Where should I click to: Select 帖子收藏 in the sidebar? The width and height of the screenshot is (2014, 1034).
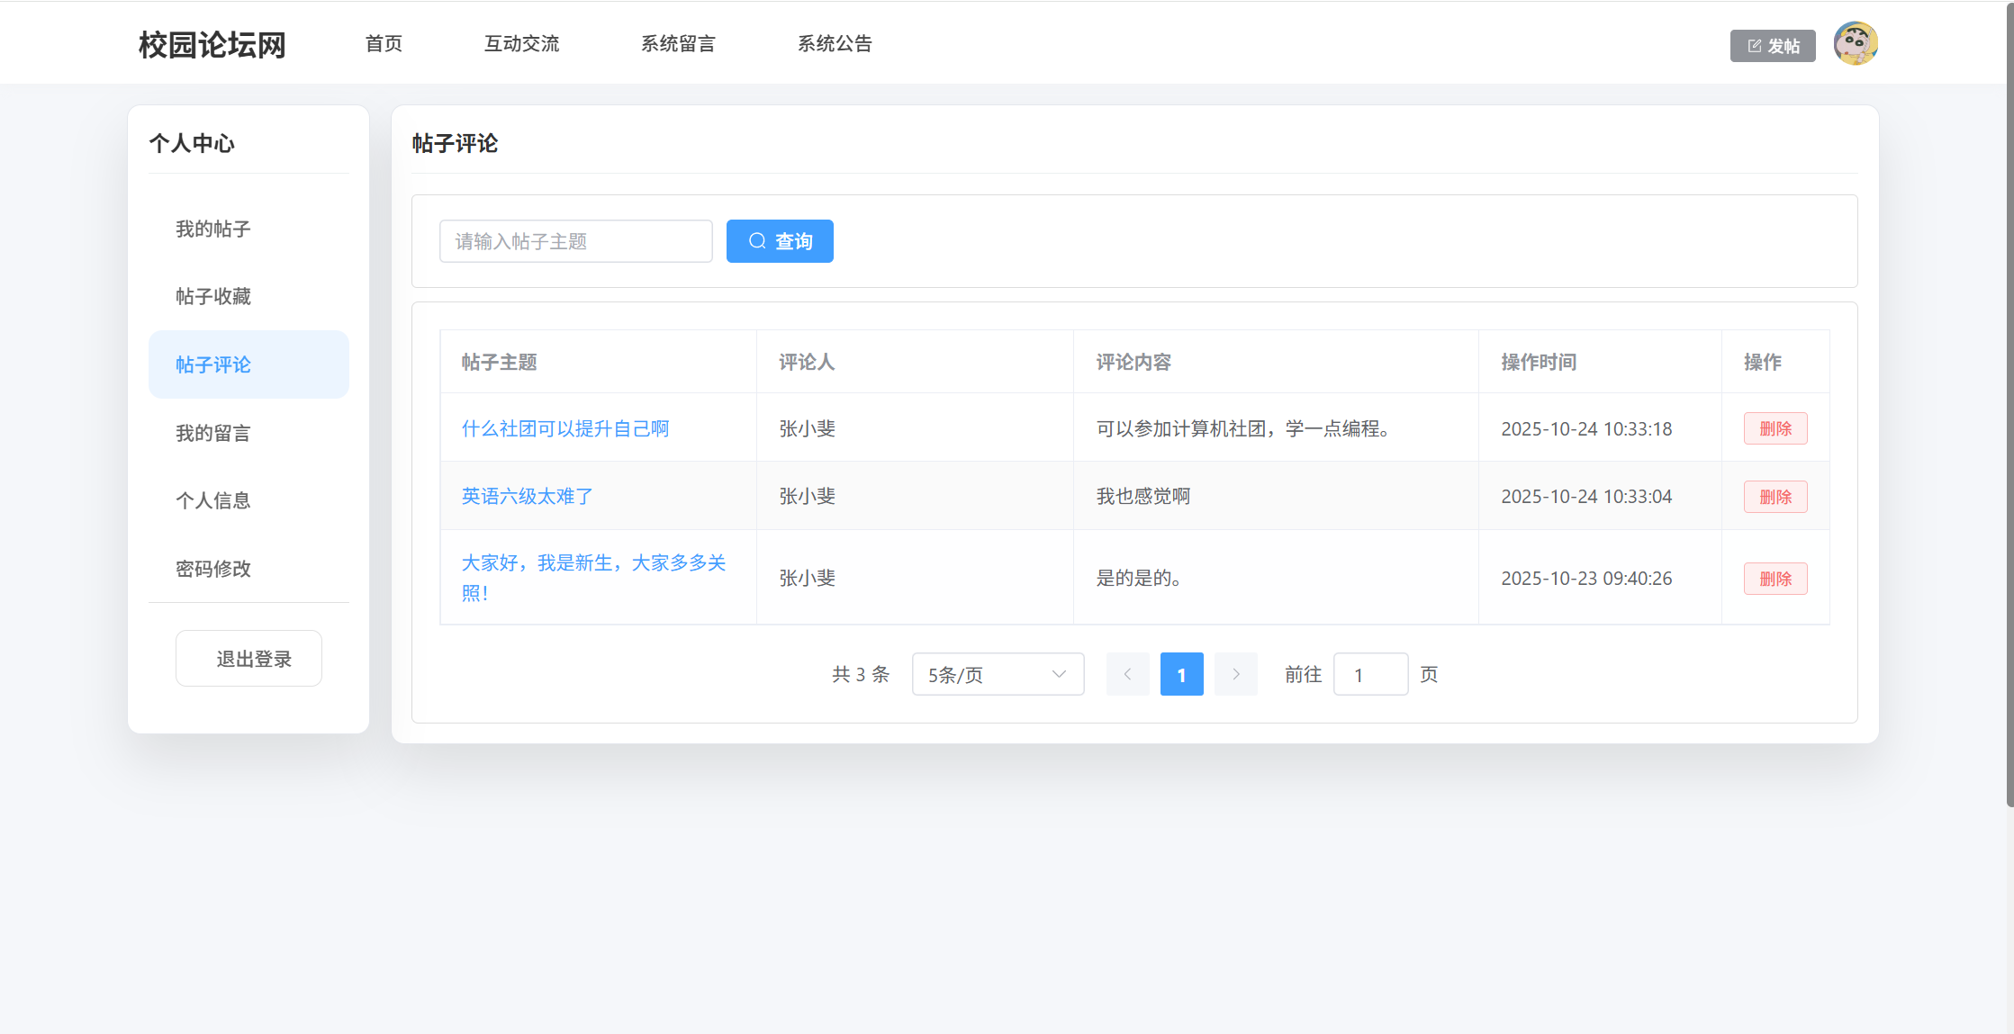(x=213, y=296)
